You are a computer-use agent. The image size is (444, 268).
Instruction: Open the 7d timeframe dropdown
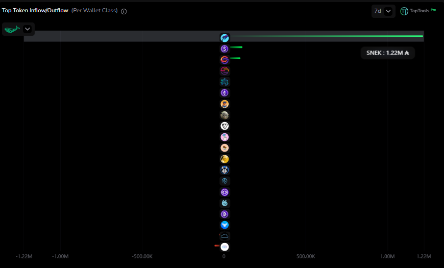tap(383, 11)
